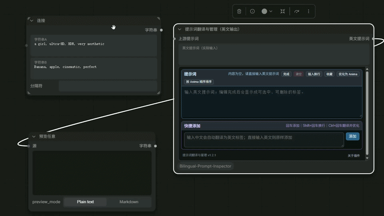Image resolution: width=384 pixels, height=216 pixels.
Task: Click the 按 Anima 顺序排序 button
Action: pos(199,82)
